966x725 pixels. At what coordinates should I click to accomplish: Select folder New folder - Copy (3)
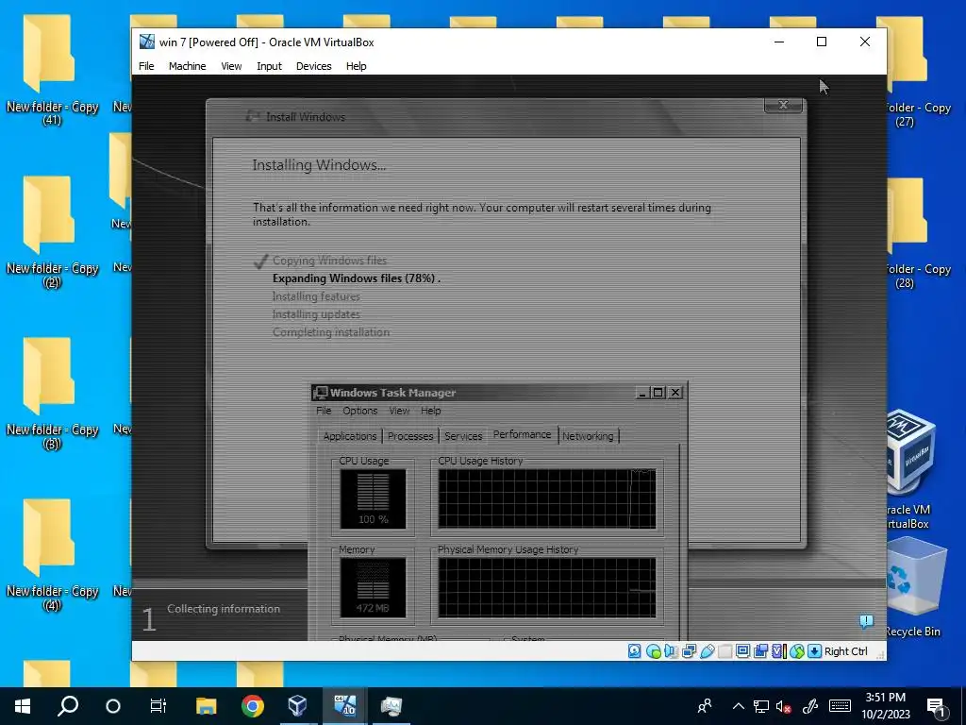click(52, 394)
